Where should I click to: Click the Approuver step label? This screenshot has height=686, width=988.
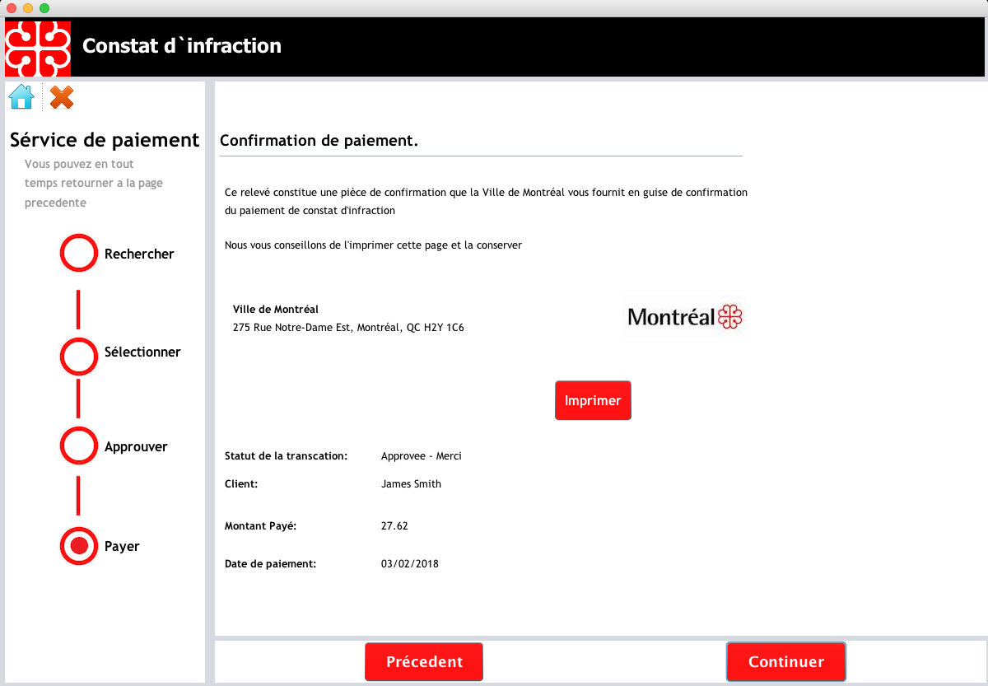coord(136,447)
